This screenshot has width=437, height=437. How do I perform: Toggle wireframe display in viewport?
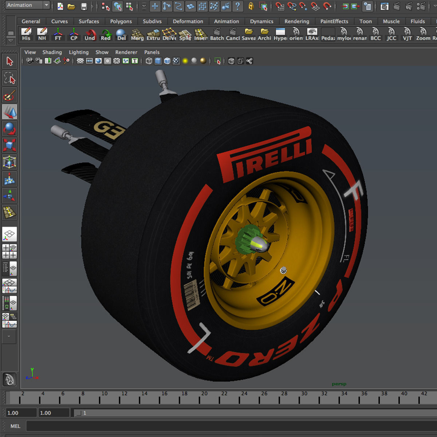tap(149, 61)
